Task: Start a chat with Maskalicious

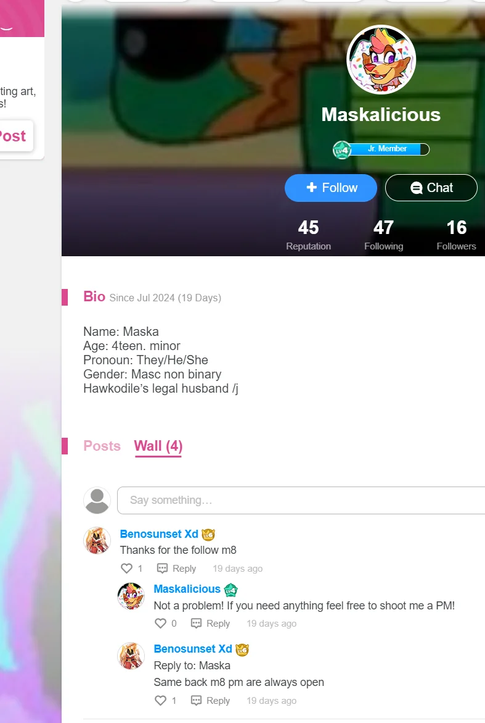Action: pyautogui.click(x=431, y=188)
